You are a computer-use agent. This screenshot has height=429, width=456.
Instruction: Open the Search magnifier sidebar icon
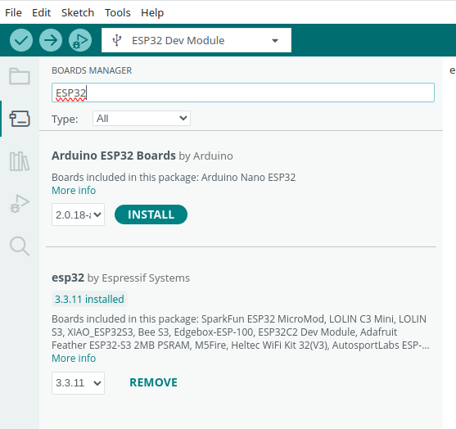click(20, 246)
